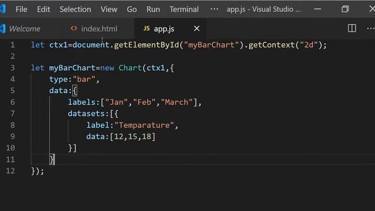Click the "Feb" label on line 6

tap(144, 102)
